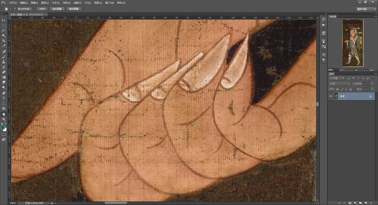Select the Lasso tool

(4, 31)
